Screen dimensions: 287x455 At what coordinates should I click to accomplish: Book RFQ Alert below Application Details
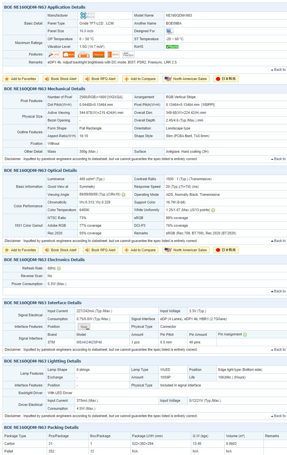click(x=101, y=79)
